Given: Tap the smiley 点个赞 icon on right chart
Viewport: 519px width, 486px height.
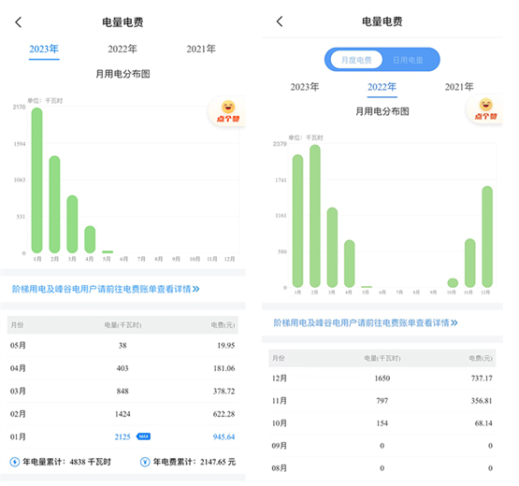Looking at the screenshot, I should (x=485, y=109).
